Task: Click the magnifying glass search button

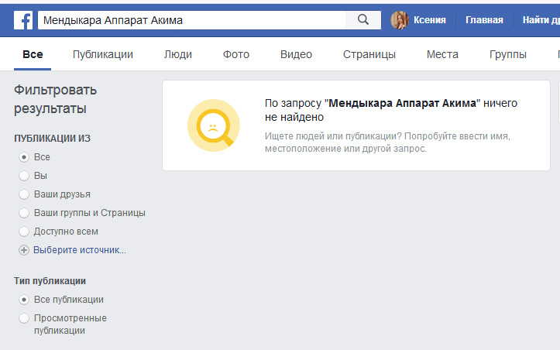Action: (x=362, y=20)
